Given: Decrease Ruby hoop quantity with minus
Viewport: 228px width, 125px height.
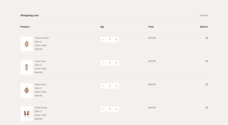Looking at the screenshot, I should [103, 109].
